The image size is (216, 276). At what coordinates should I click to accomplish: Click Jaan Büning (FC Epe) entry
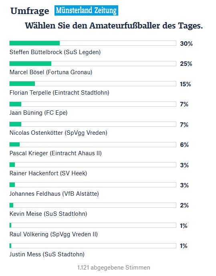(38, 113)
